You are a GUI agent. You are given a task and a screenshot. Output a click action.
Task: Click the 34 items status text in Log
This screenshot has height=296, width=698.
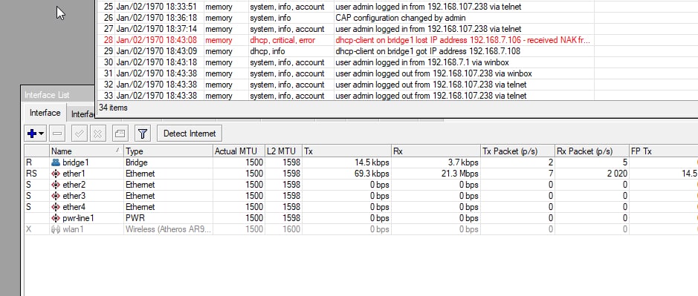click(x=113, y=108)
